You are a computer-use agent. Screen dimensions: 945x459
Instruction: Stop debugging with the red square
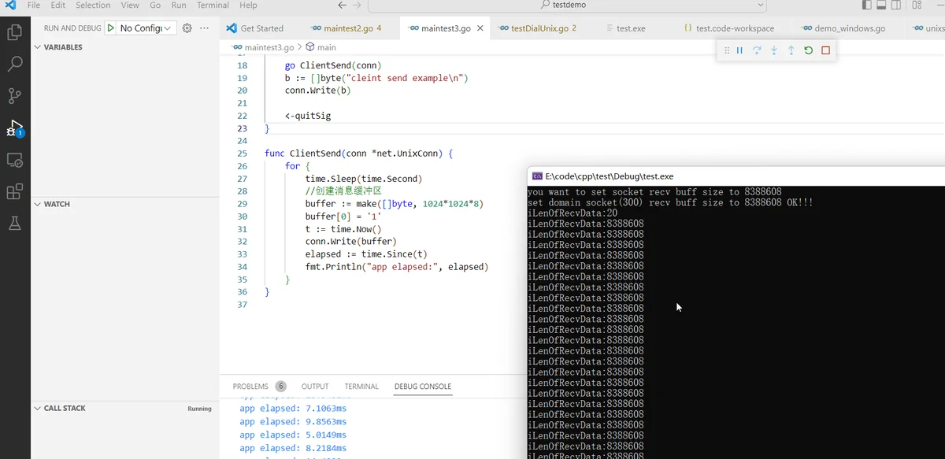click(825, 50)
